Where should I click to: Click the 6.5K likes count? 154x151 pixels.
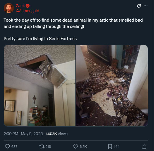pos(83,146)
